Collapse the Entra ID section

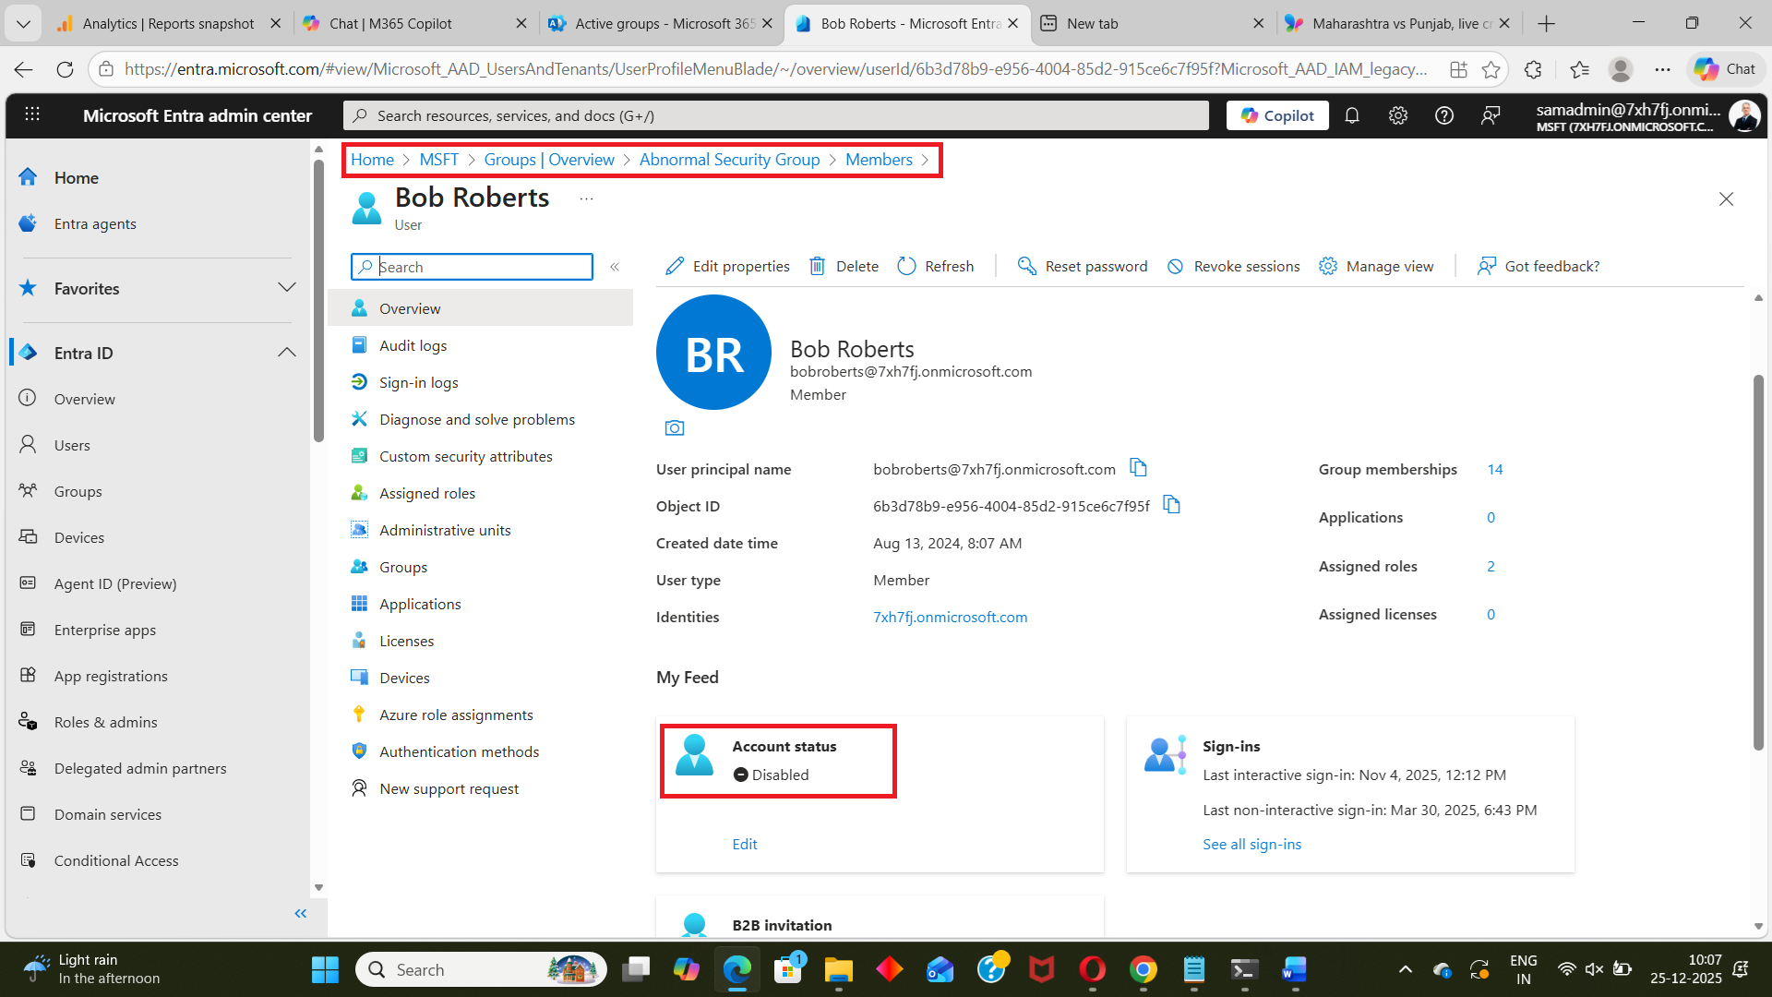287,353
